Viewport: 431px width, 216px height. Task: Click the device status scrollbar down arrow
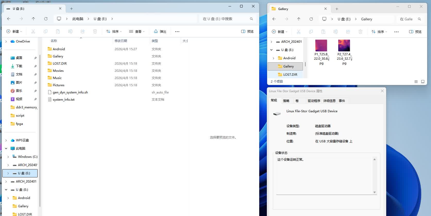click(375, 192)
